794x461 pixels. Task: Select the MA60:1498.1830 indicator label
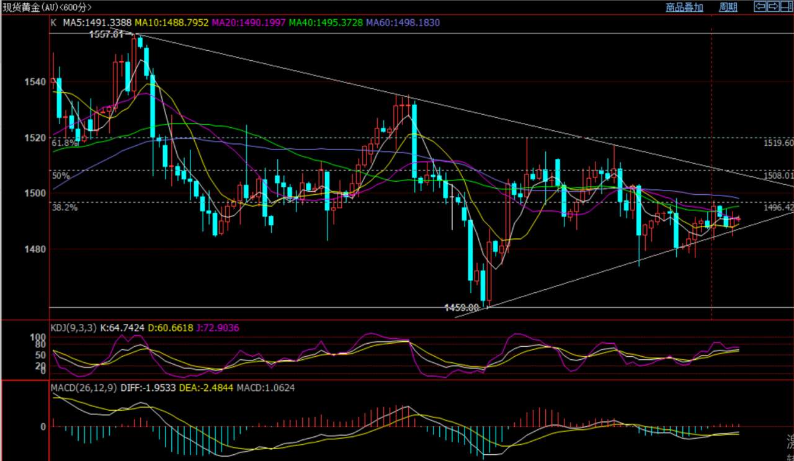coord(403,23)
